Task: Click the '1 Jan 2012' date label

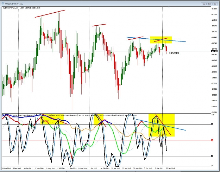Action: point(94,168)
